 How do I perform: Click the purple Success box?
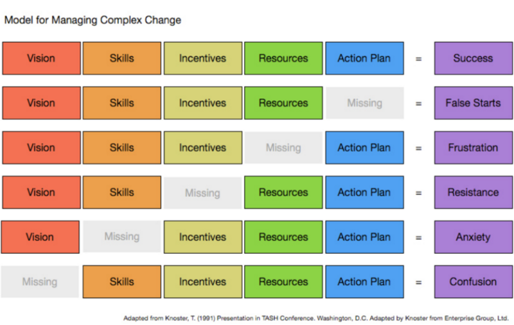pos(474,58)
